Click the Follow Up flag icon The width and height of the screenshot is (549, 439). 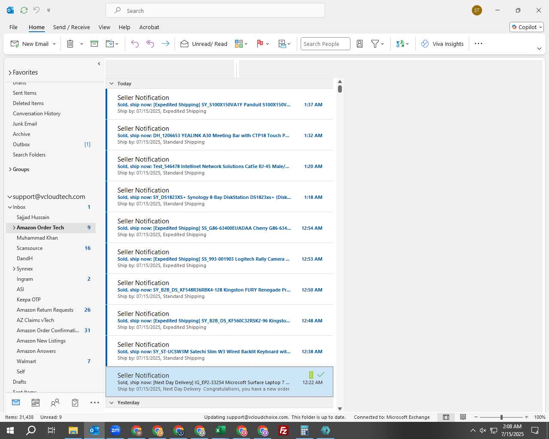(260, 44)
